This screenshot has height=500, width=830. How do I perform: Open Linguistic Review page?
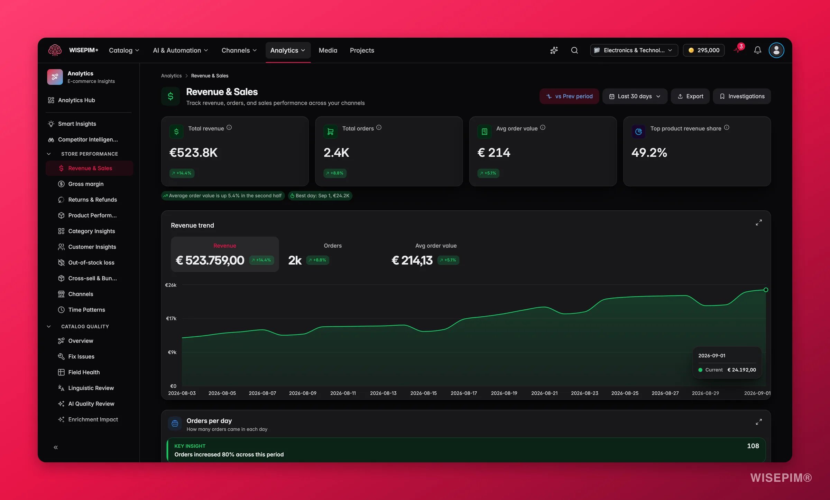89,388
